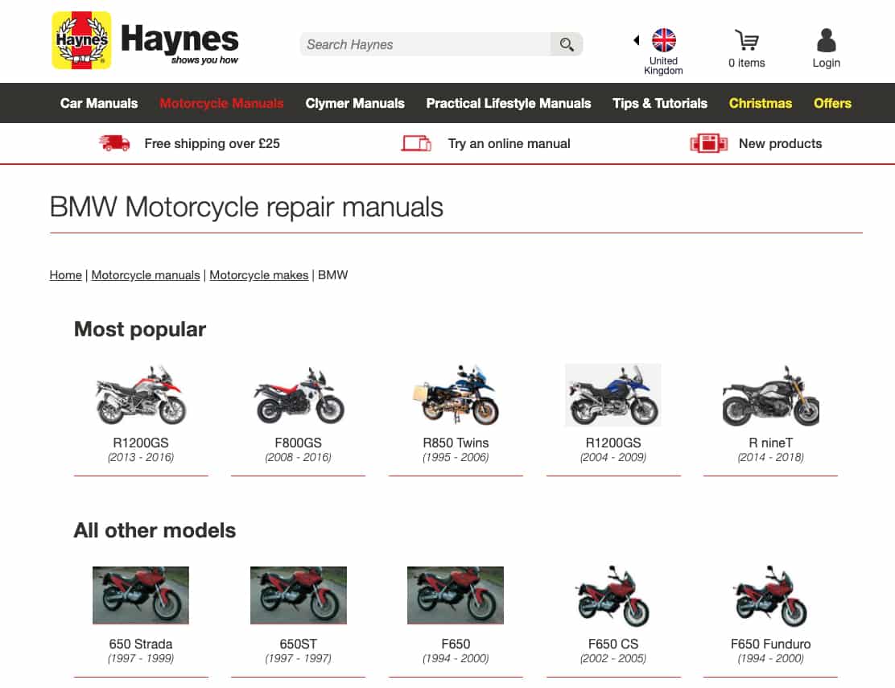This screenshot has width=895, height=688.
Task: Click the 650 Strada model name
Action: coord(140,644)
